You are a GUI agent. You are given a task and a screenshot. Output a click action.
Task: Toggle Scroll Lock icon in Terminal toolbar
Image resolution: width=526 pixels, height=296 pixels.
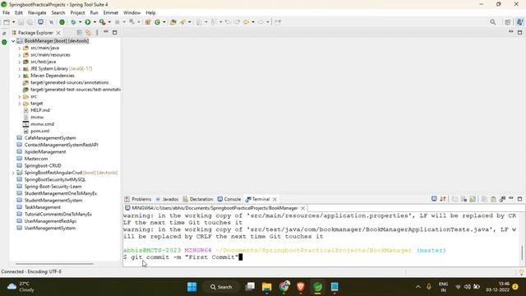(473, 199)
